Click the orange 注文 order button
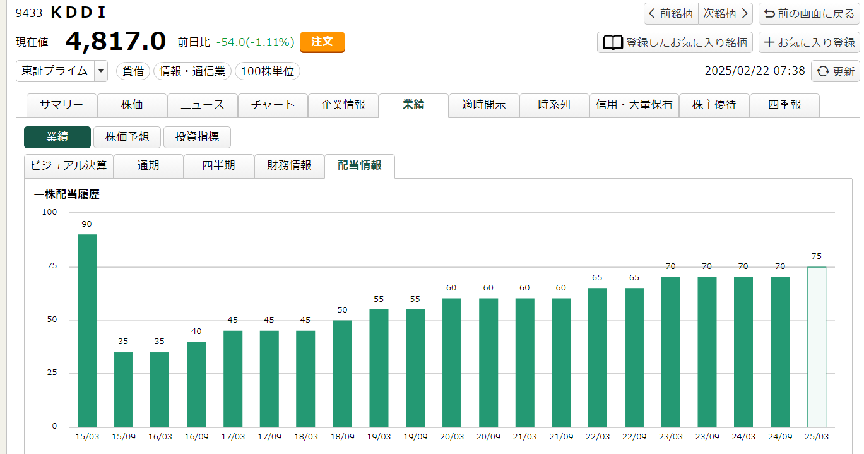This screenshot has width=864, height=454. (x=322, y=42)
